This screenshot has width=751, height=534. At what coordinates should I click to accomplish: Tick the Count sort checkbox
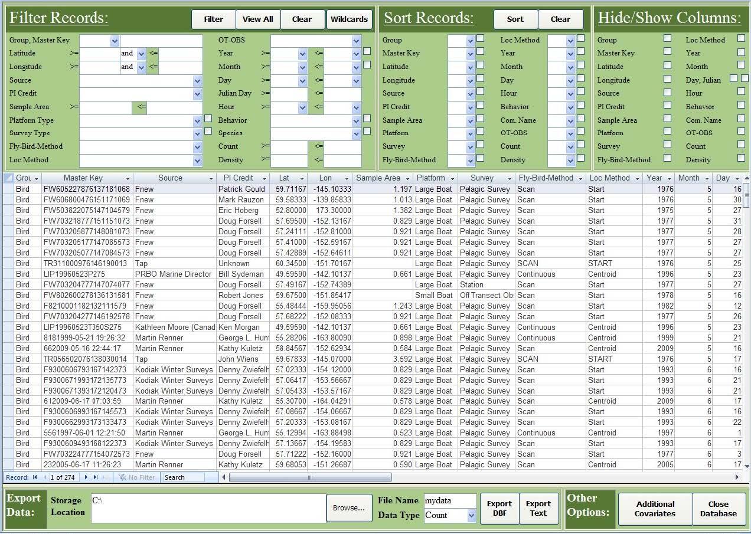pos(580,145)
